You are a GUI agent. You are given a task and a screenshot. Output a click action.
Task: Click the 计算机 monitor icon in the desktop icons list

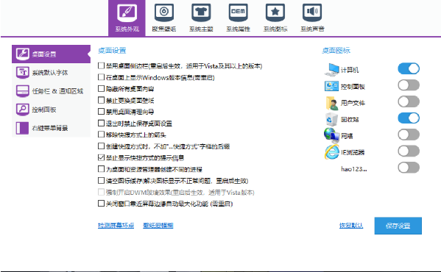point(332,70)
